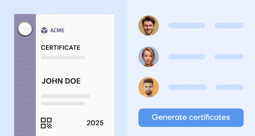Click the round seal badge on certificate

coord(25,28)
